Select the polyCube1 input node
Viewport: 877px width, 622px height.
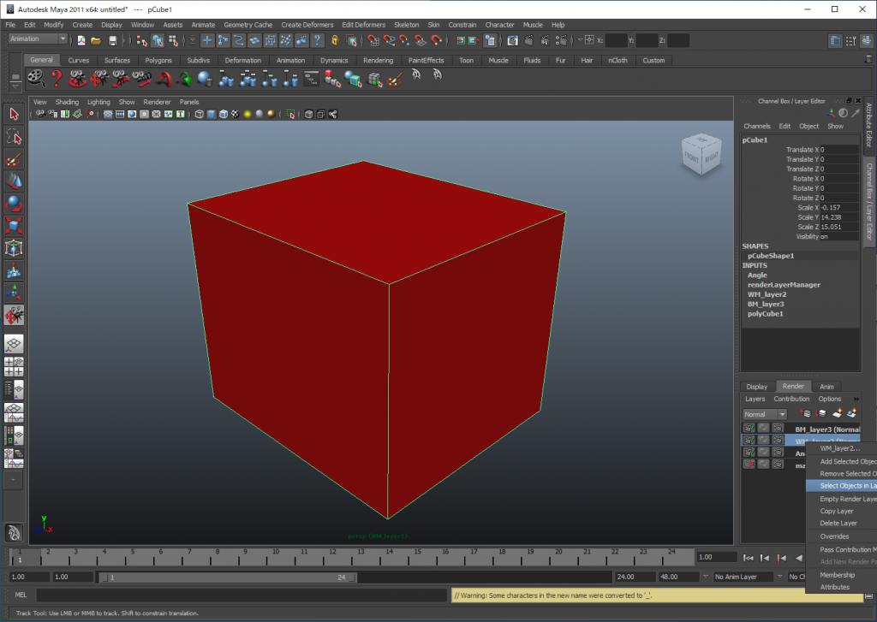pyautogui.click(x=765, y=314)
